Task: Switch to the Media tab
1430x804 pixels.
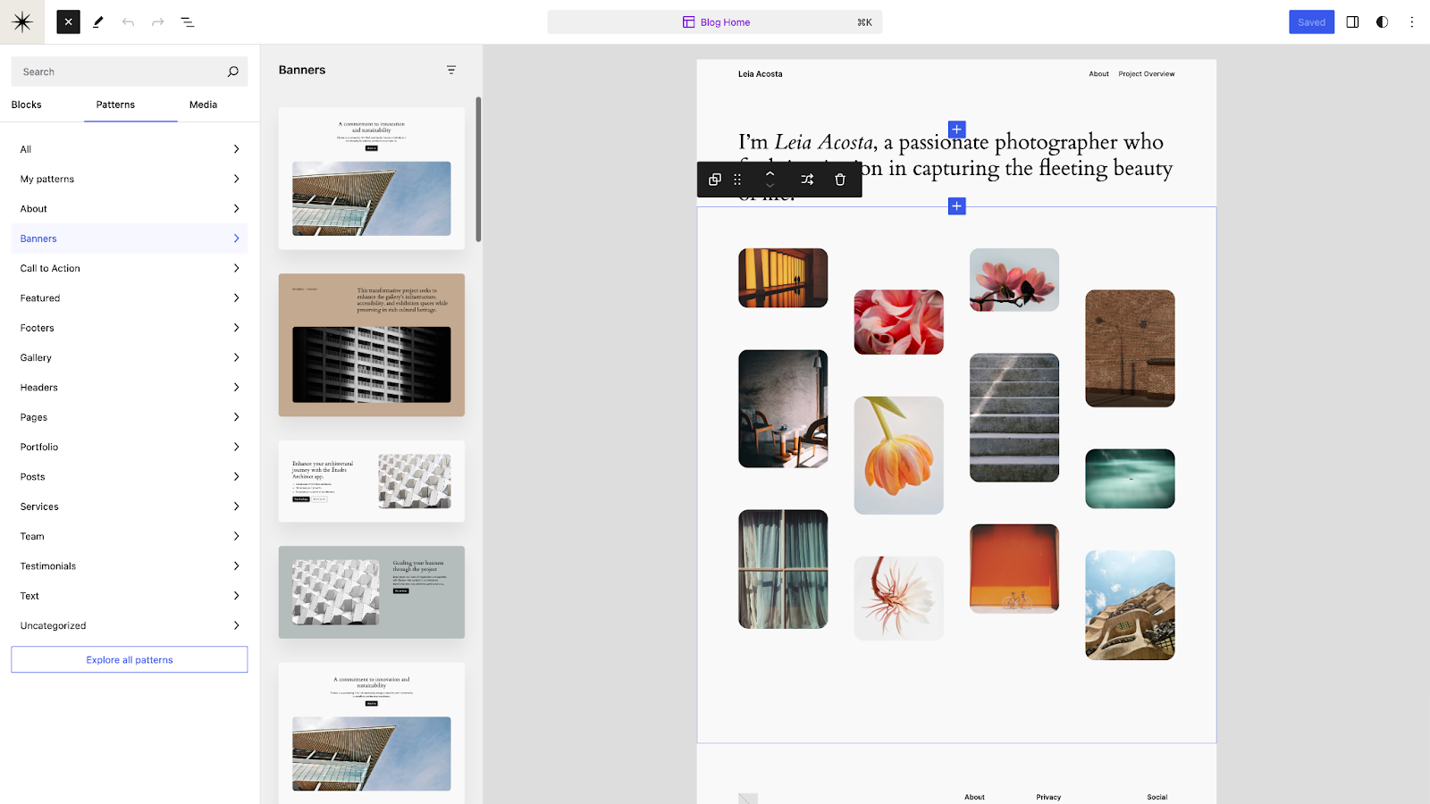Action: point(202,105)
